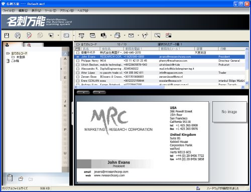This screenshot has height=192, width=251.
Task: Jump to letter P in alphabet index
Action: click(65, 129)
